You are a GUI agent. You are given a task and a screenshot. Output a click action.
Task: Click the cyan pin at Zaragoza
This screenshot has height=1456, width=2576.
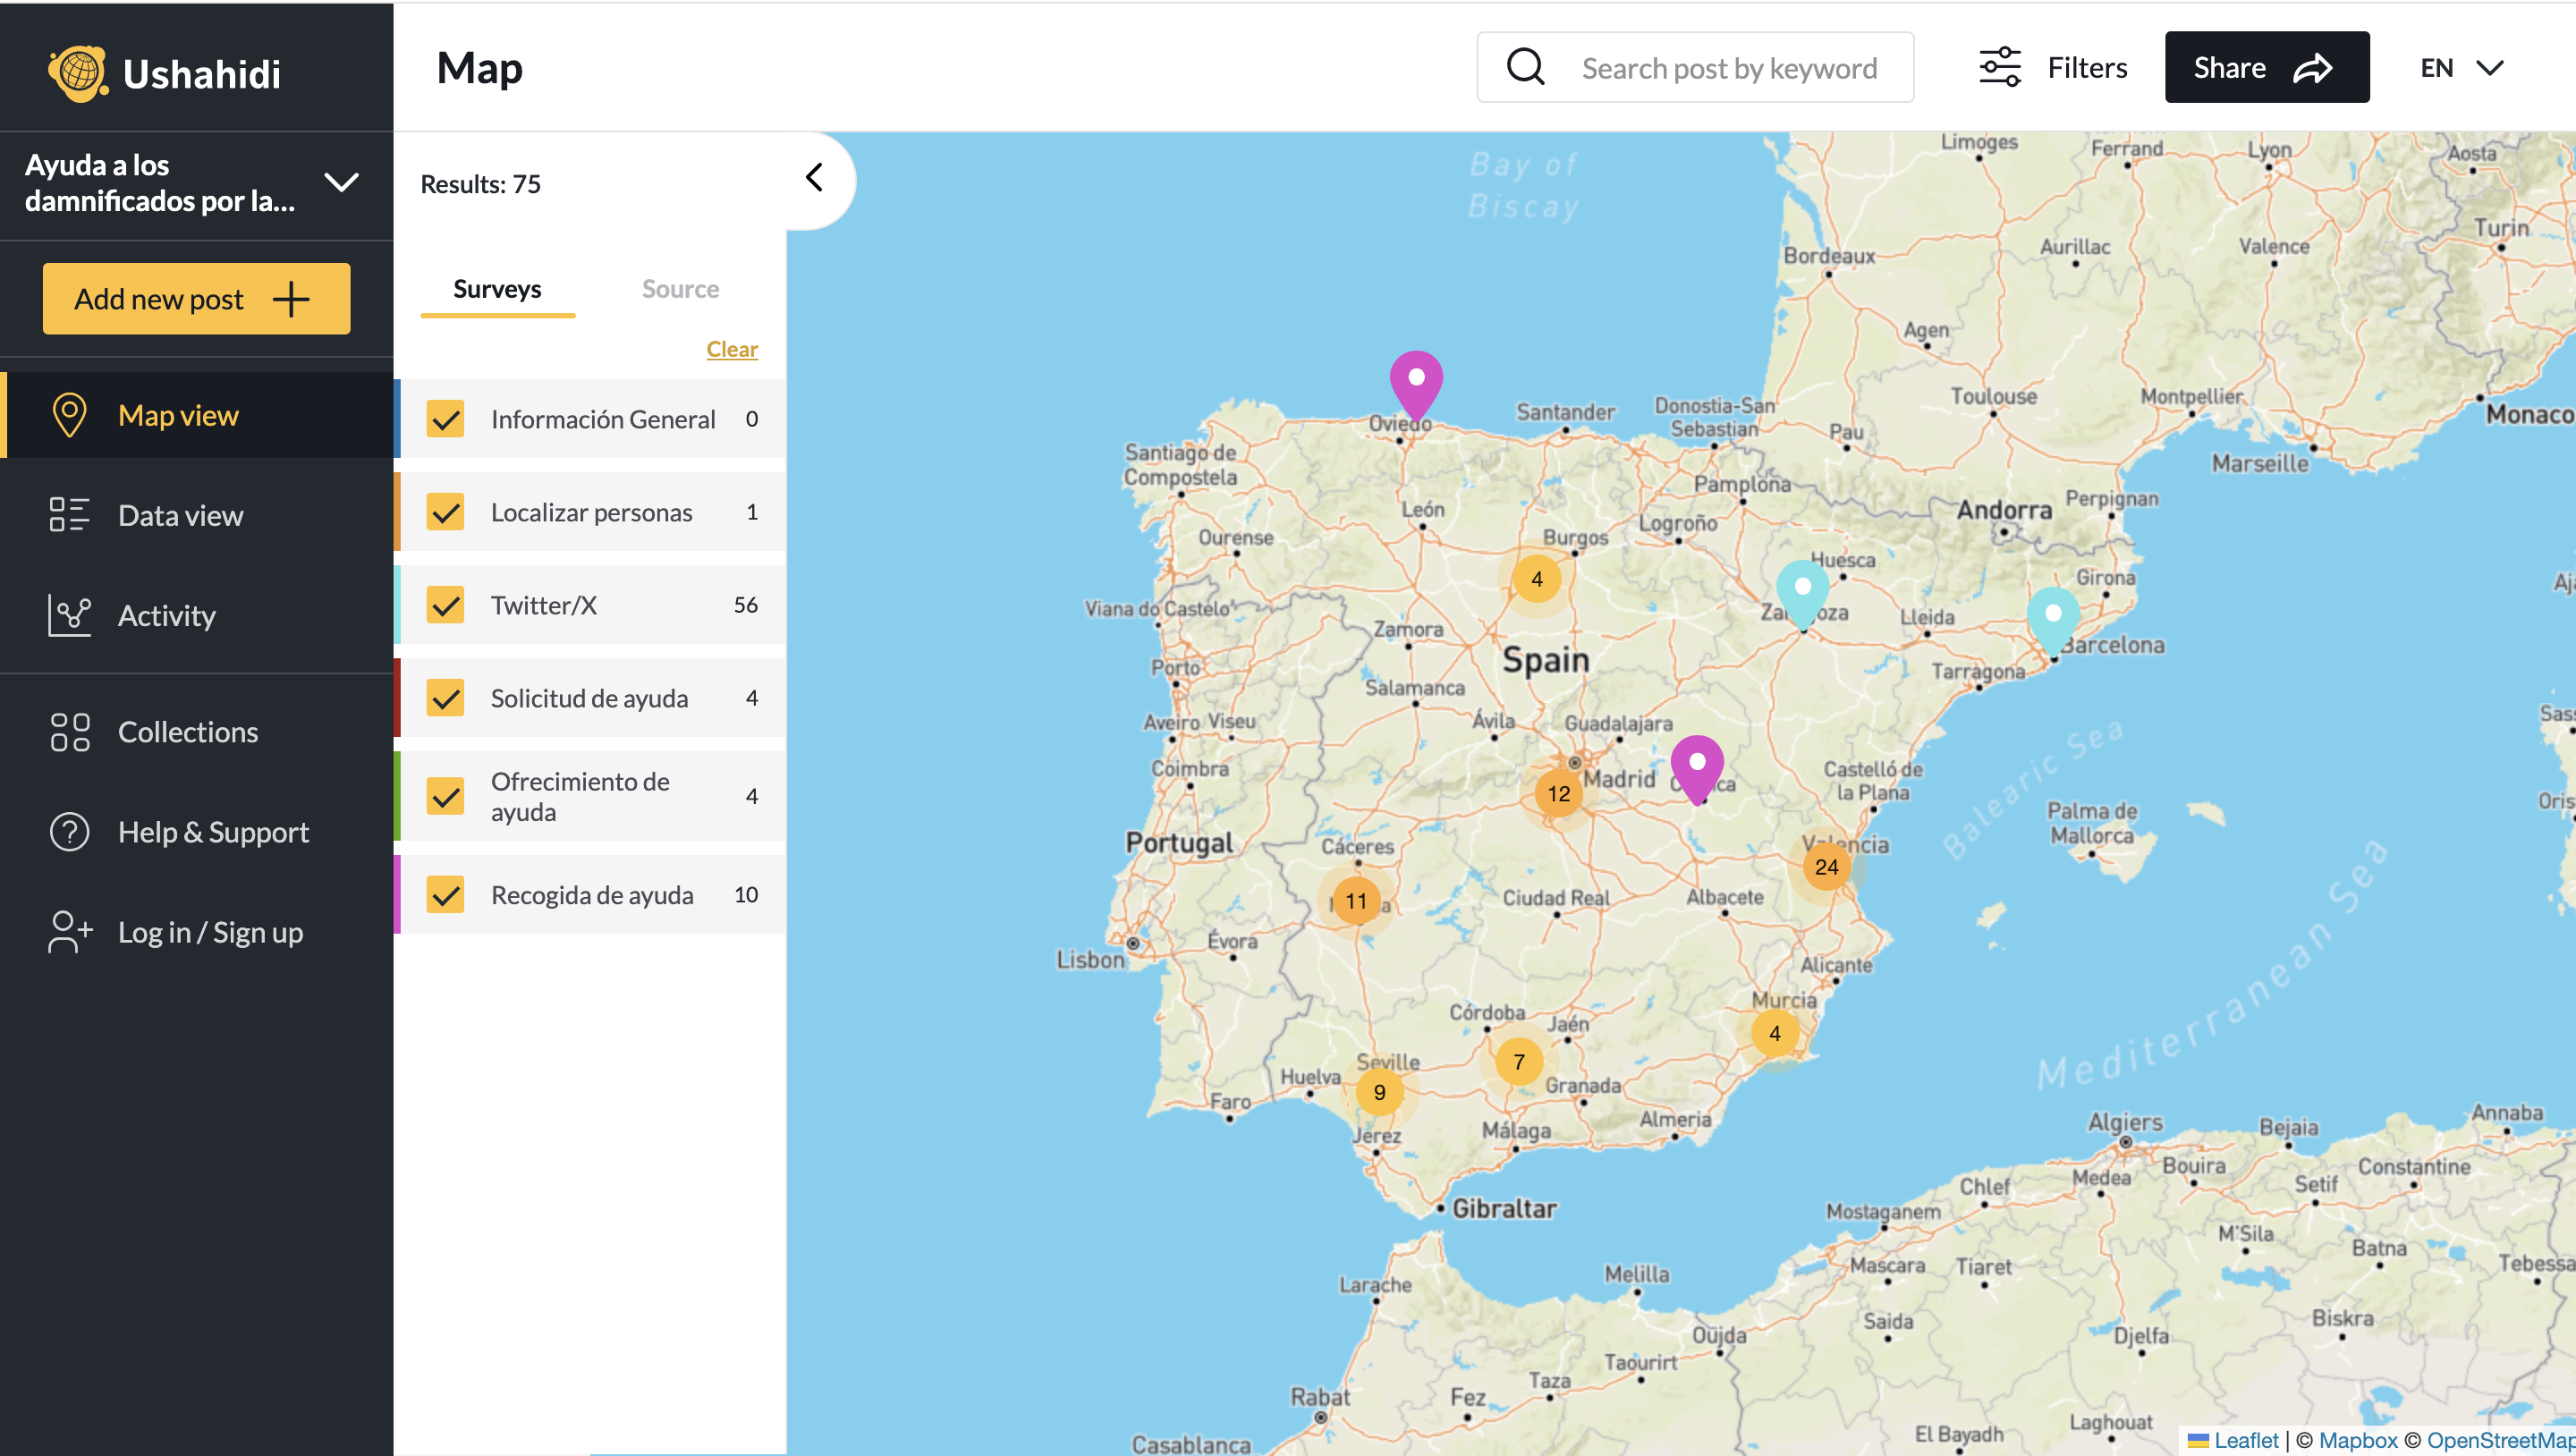point(1802,594)
